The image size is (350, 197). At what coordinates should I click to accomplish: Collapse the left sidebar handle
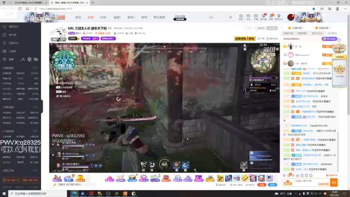[x=42, y=106]
